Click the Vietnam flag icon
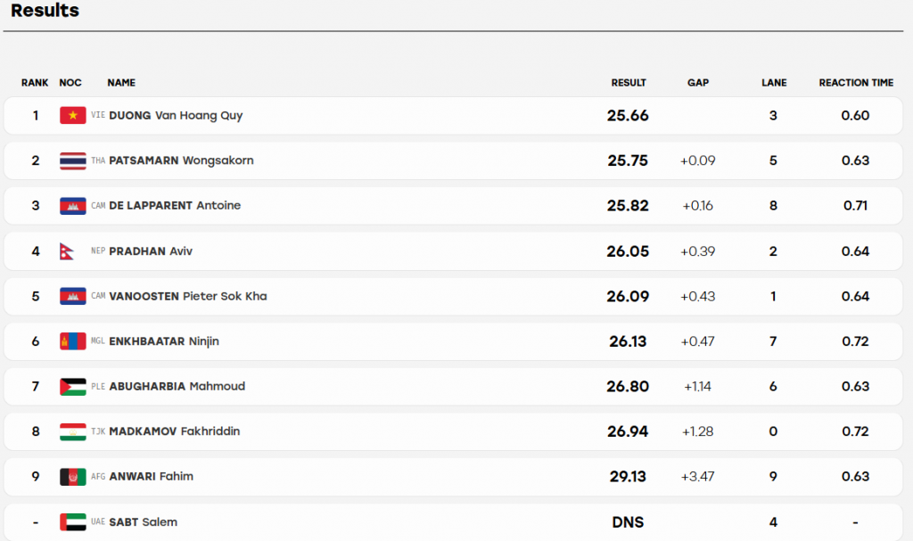The height and width of the screenshot is (541, 913). pyautogui.click(x=73, y=115)
